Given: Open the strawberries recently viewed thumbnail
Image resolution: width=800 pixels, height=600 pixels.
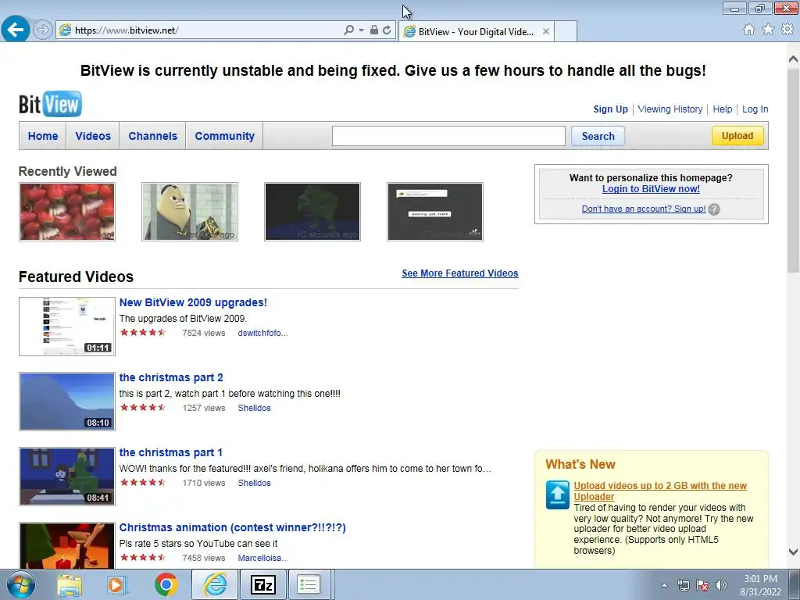Looking at the screenshot, I should (67, 211).
